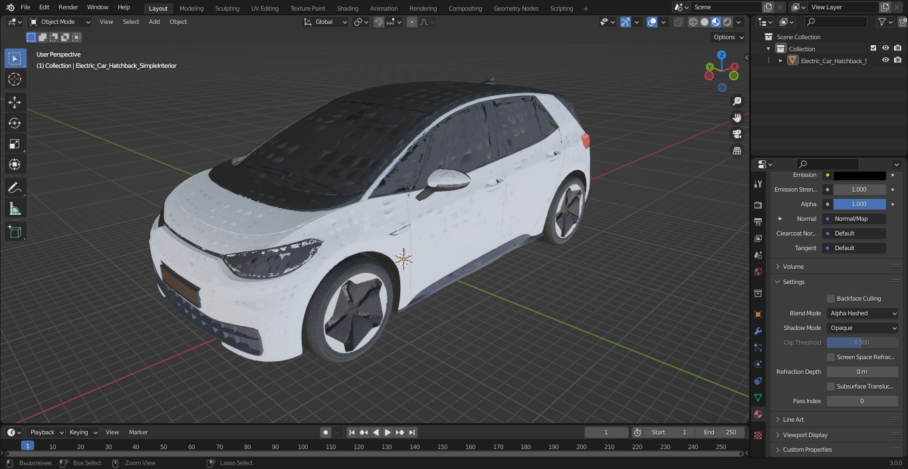This screenshot has width=908, height=469.
Task: Adjust the Alpha slider
Action: [859, 204]
